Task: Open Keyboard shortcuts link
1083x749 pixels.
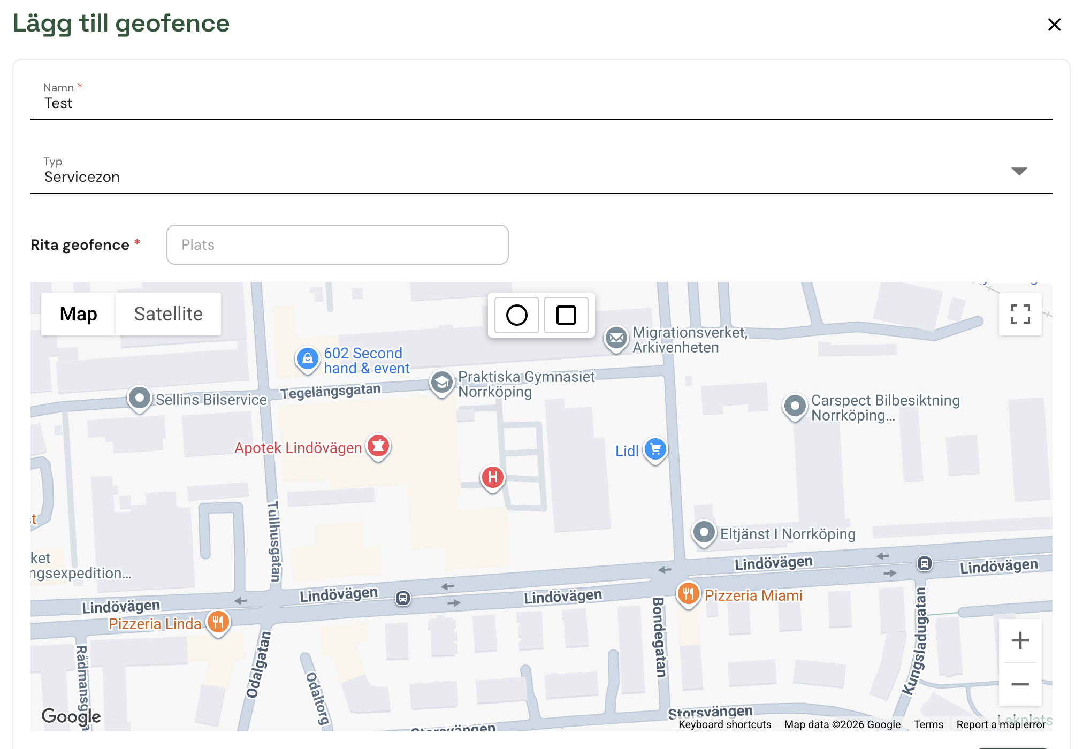Action: (725, 724)
